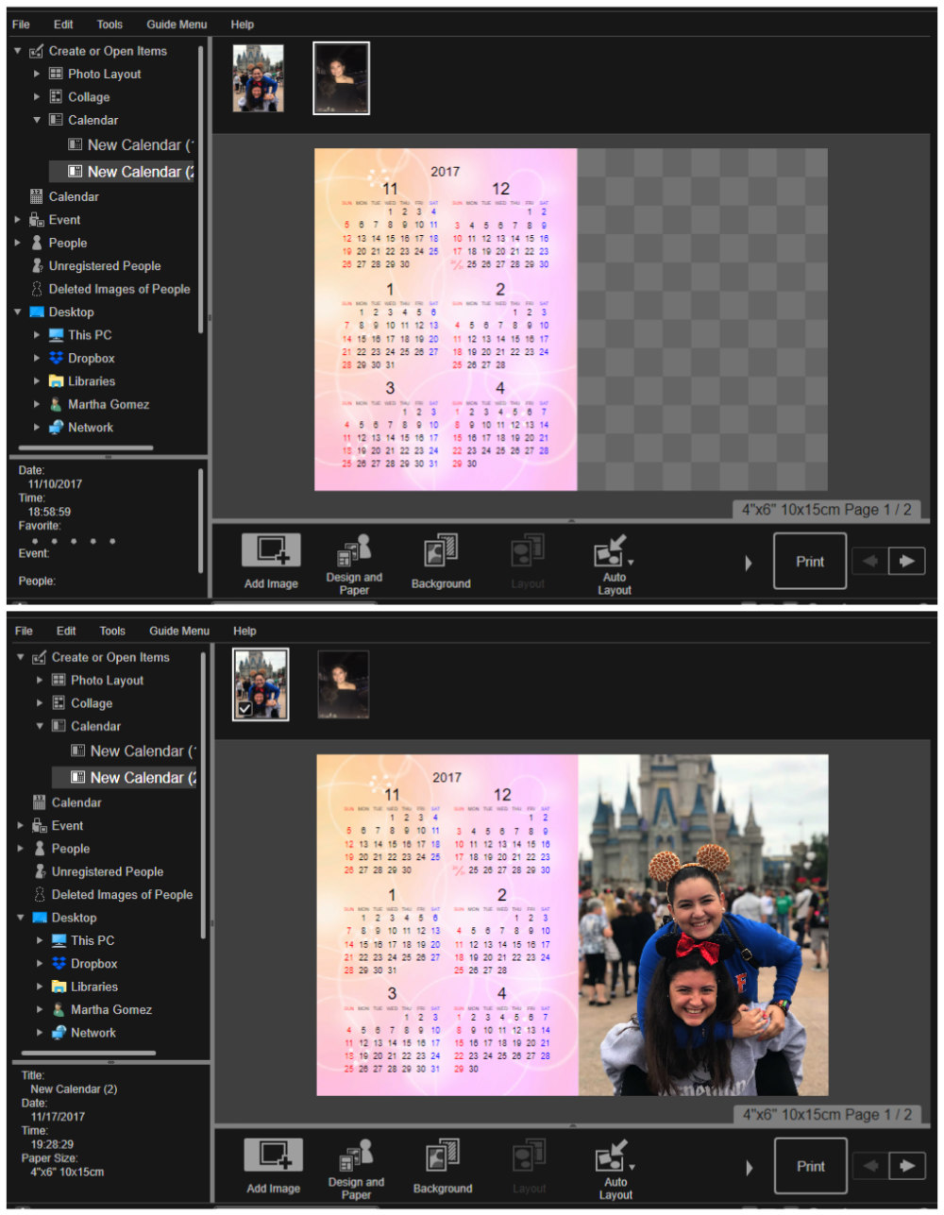Select Network in the lower window tree
Screen dimensions: 944x1215
click(x=93, y=1034)
